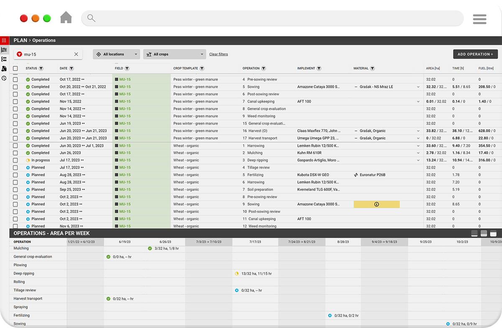Viewport: 502px width, 328px height.
Task: Expand the Peas winter Sowing row chevron
Action: 418,87
